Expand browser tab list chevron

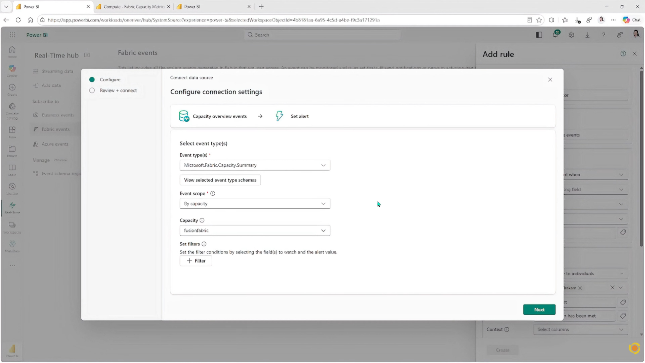point(6,6)
